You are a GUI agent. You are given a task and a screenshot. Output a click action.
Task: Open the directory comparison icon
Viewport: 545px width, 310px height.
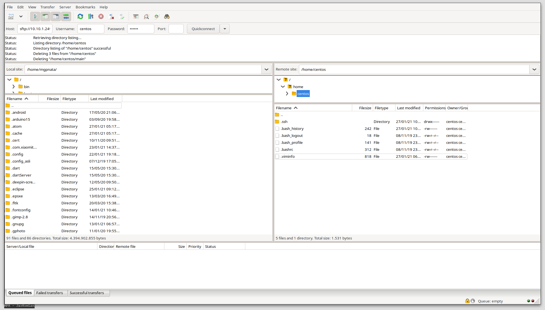pyautogui.click(x=146, y=17)
